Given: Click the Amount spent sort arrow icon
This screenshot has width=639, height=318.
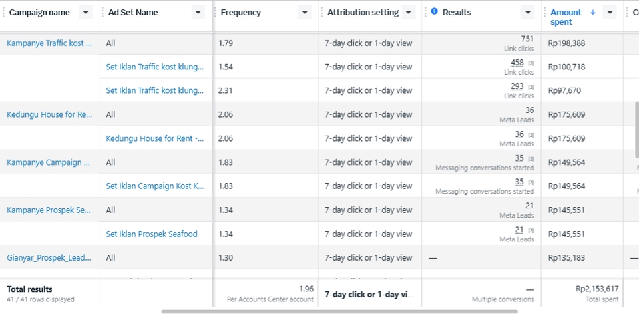Looking at the screenshot, I should pyautogui.click(x=592, y=12).
